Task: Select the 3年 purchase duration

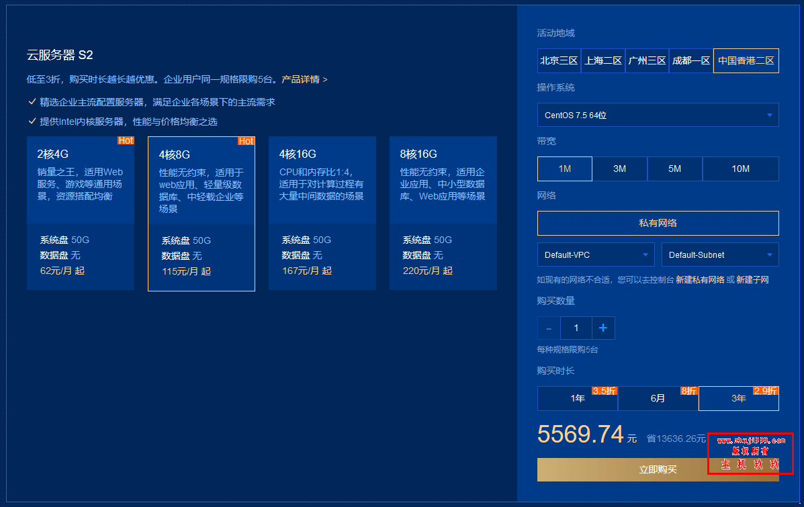Action: pos(739,398)
